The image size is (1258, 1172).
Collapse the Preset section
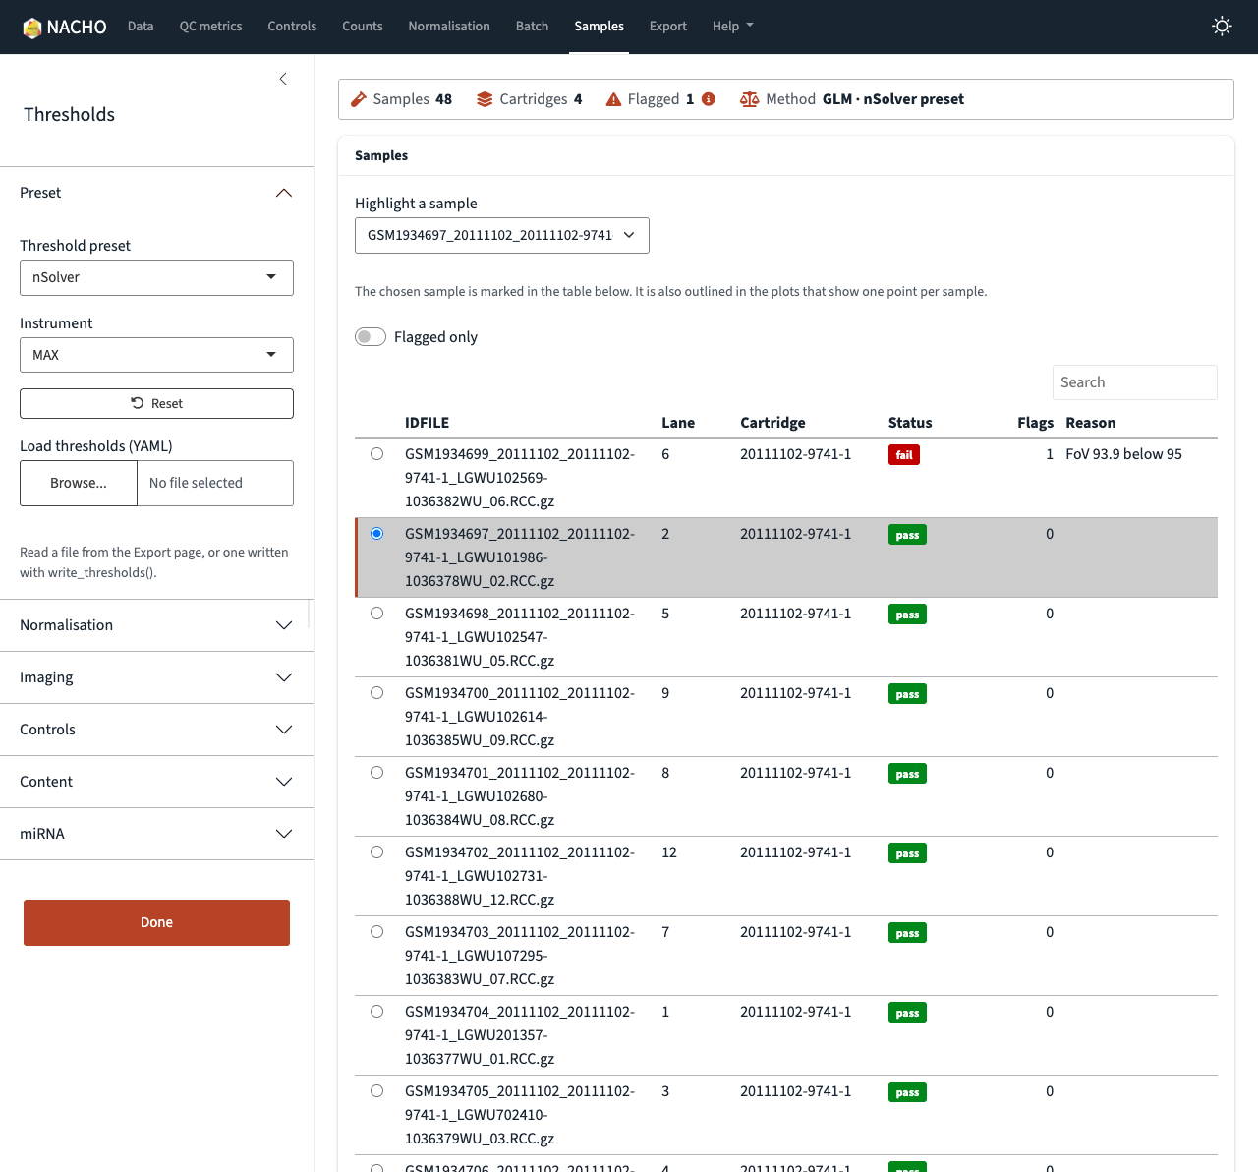156,193
